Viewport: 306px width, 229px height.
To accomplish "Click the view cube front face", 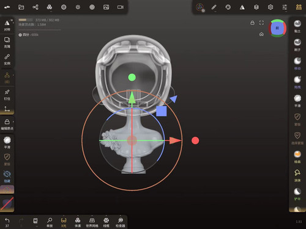I will tap(277, 28).
